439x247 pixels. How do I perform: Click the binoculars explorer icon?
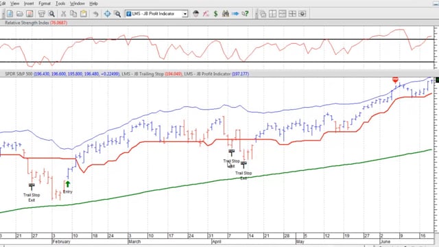pyautogui.click(x=226, y=14)
